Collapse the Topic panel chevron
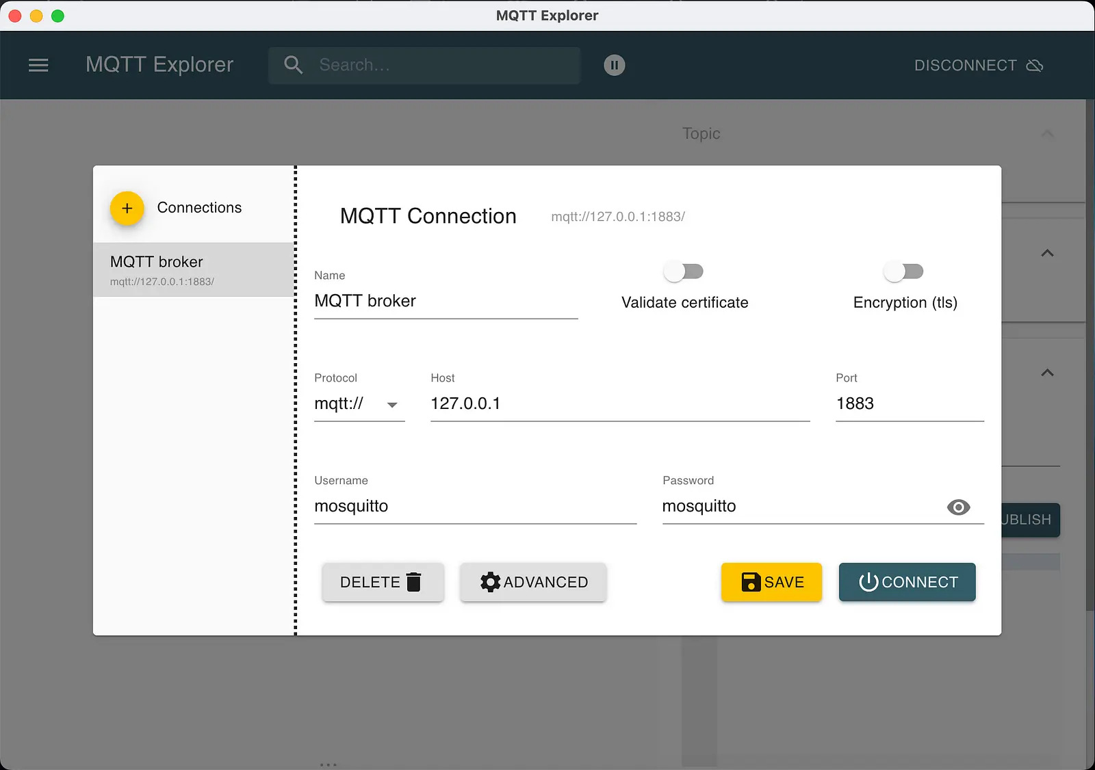This screenshot has height=770, width=1095. coord(1047,133)
